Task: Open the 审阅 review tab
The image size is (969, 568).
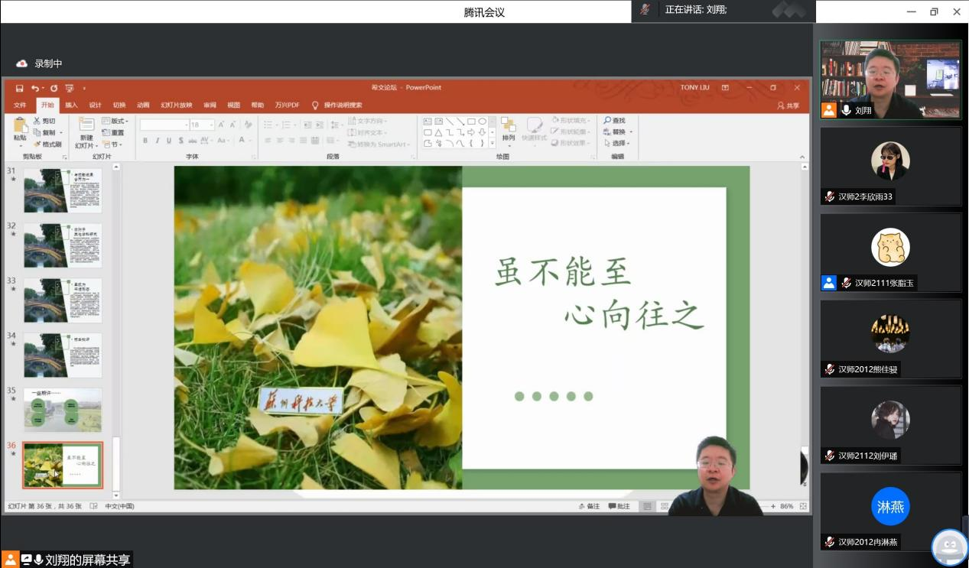Action: [x=210, y=105]
